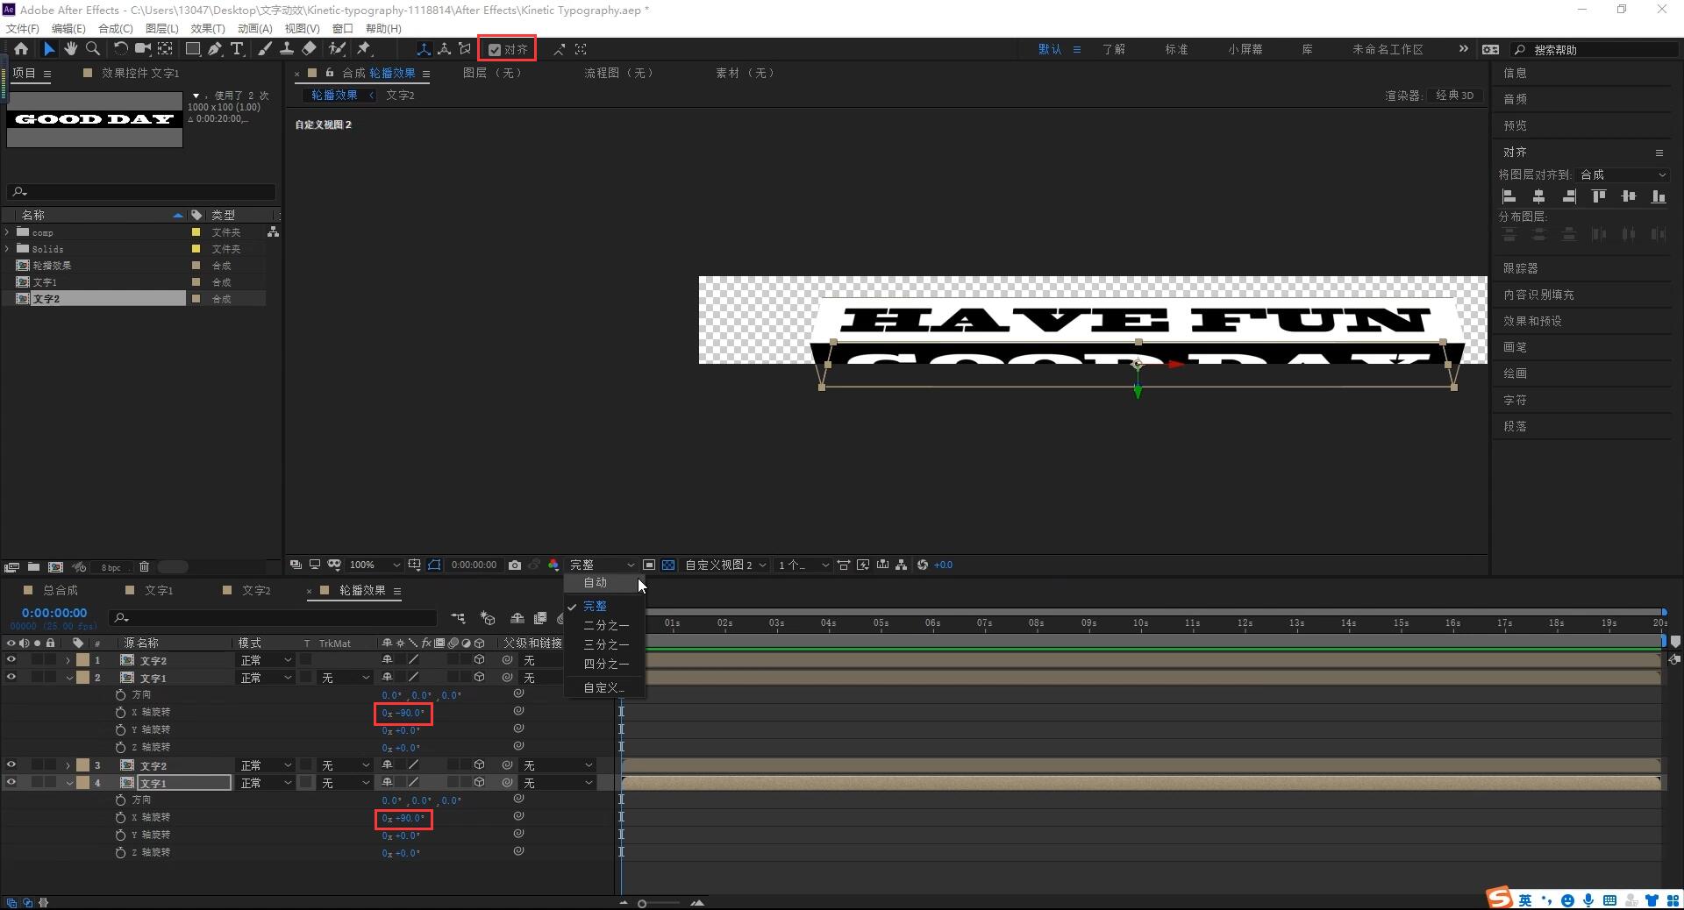Image resolution: width=1684 pixels, height=910 pixels.
Task: Open the 将图层对齐到 合成 dropdown
Action: (x=1623, y=174)
